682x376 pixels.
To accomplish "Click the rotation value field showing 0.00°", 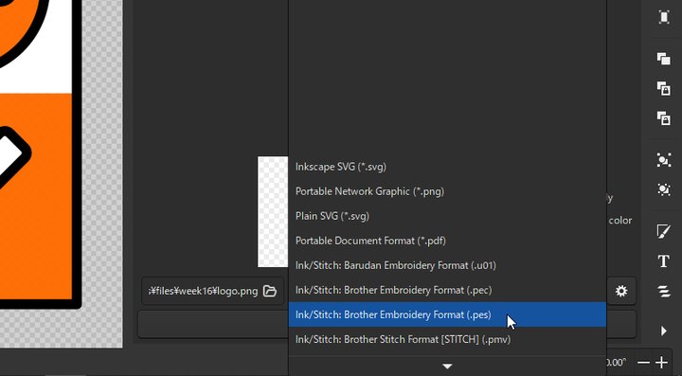I will pos(617,362).
